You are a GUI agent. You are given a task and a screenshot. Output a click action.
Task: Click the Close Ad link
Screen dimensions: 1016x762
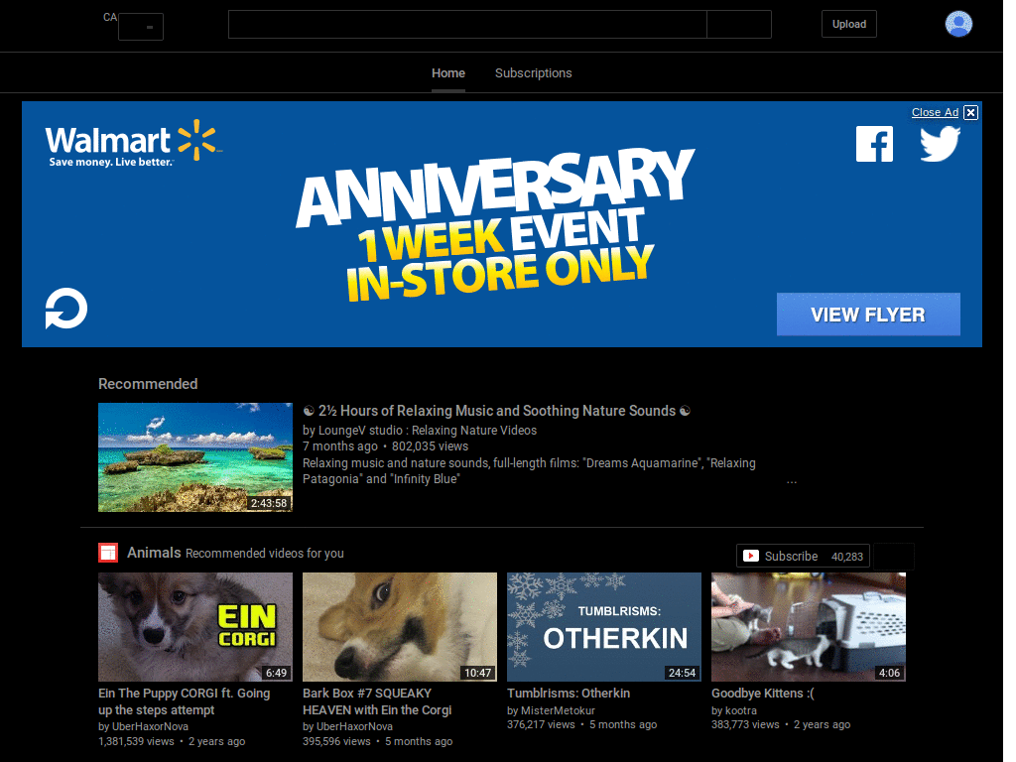[x=935, y=112]
